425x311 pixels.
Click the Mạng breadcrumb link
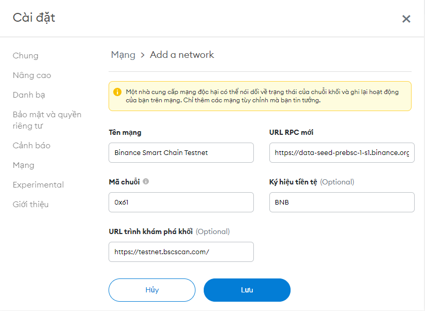click(x=123, y=55)
